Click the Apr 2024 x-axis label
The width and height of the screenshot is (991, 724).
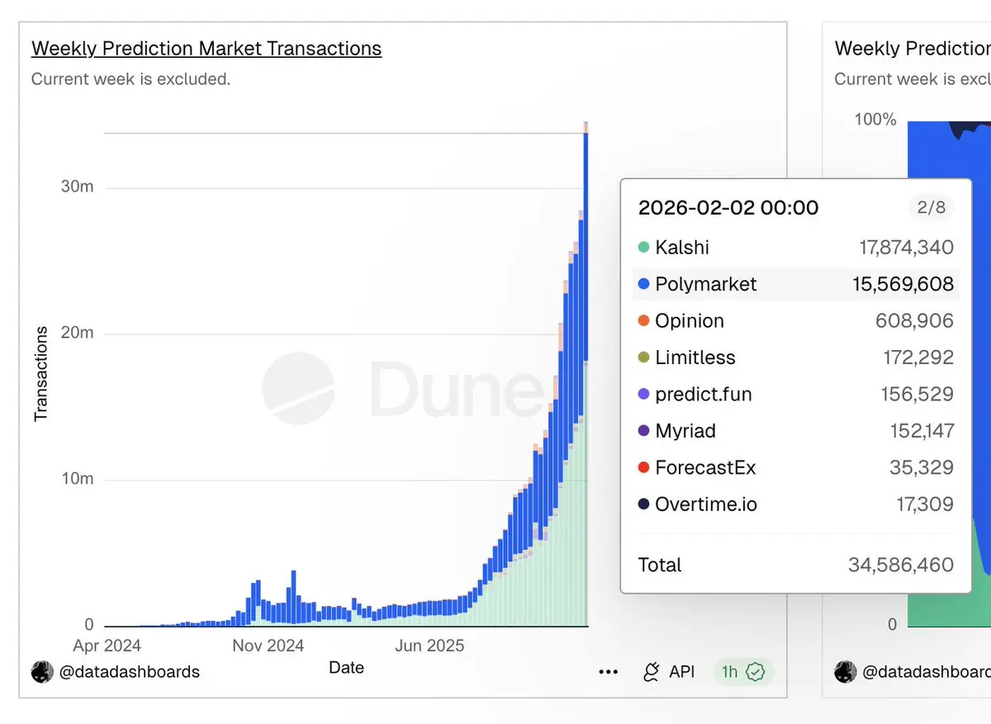click(107, 646)
